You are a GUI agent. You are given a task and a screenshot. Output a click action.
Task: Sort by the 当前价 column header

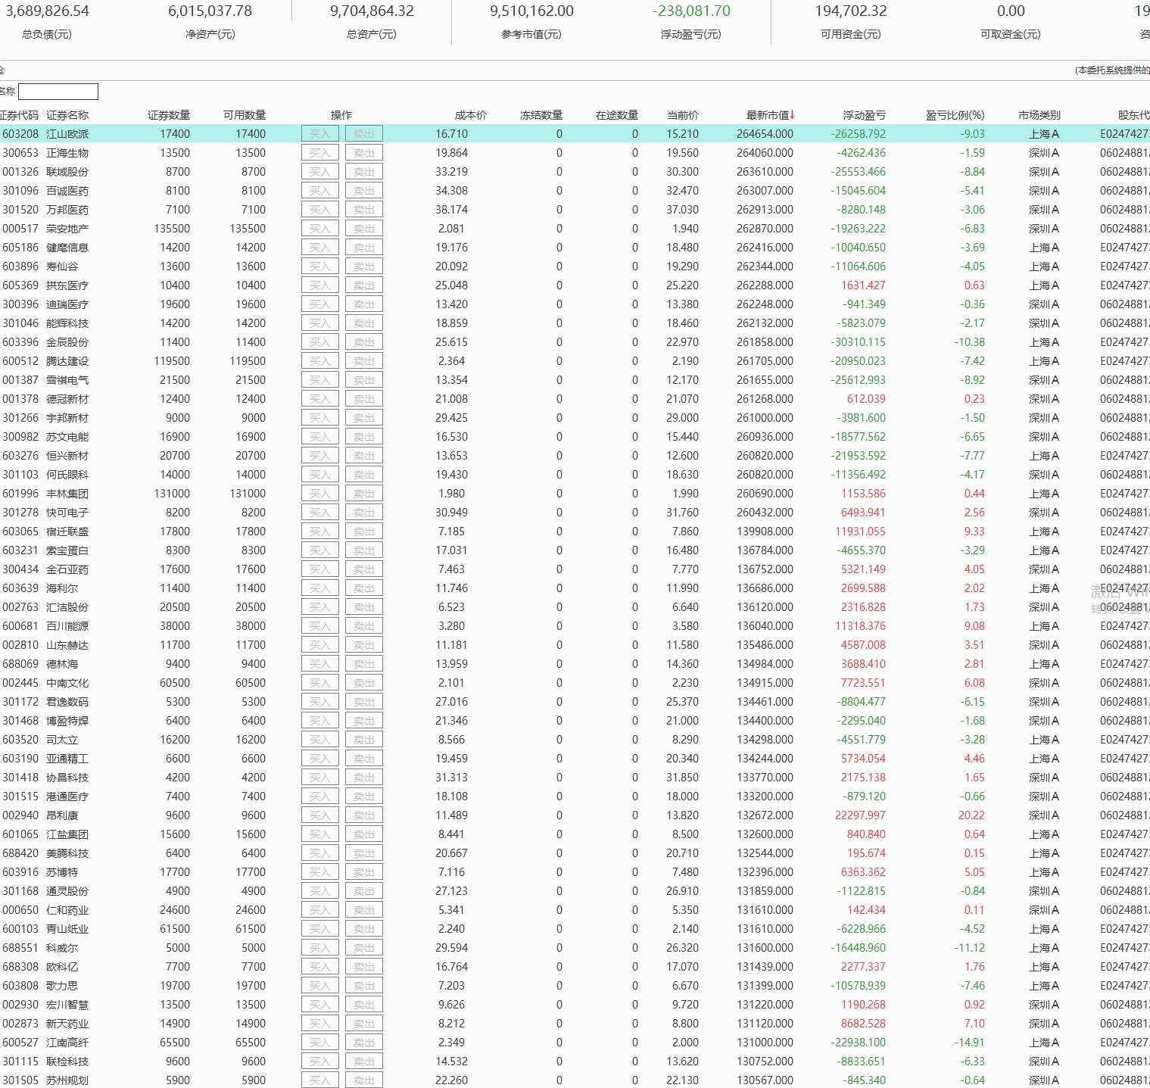[x=683, y=115]
